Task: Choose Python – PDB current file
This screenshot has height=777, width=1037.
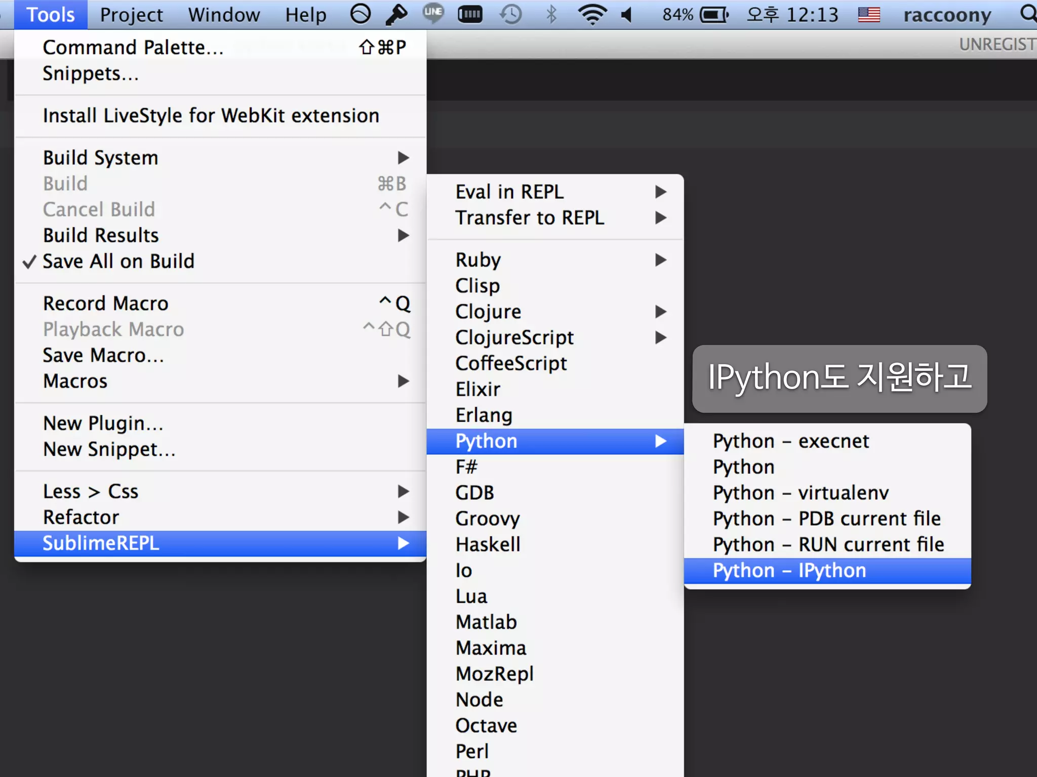Action: point(827,519)
